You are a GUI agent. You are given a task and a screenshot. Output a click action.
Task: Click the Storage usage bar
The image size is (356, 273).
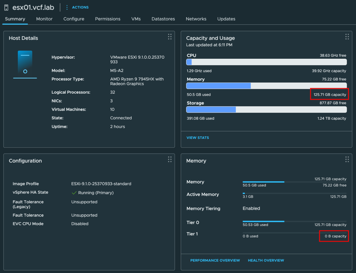click(266, 109)
